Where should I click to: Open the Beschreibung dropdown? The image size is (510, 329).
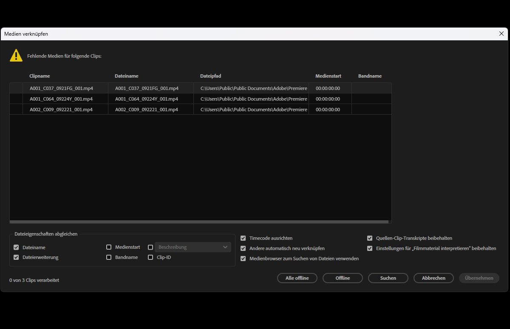(x=193, y=247)
